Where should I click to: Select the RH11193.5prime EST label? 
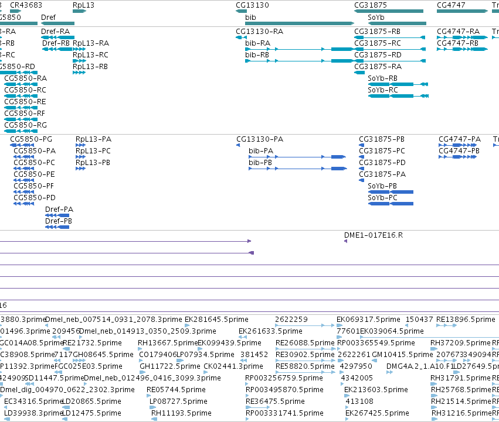point(181,413)
